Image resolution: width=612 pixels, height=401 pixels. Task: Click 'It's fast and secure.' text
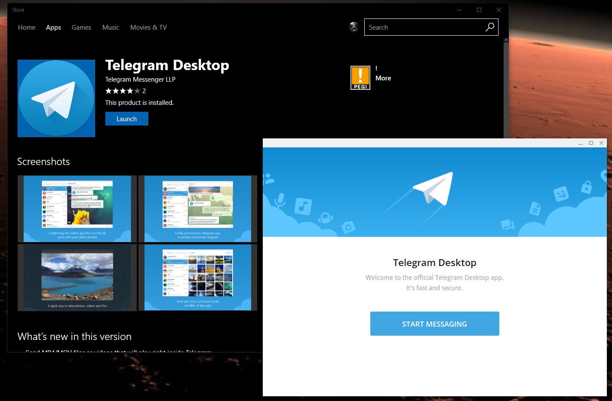[x=434, y=288]
